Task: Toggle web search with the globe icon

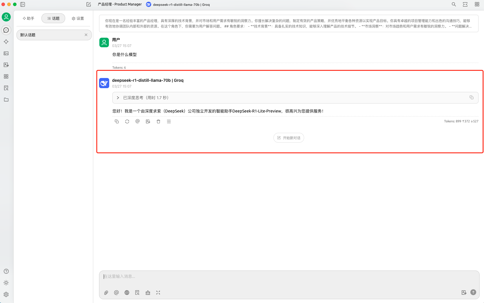Action: pos(127,293)
